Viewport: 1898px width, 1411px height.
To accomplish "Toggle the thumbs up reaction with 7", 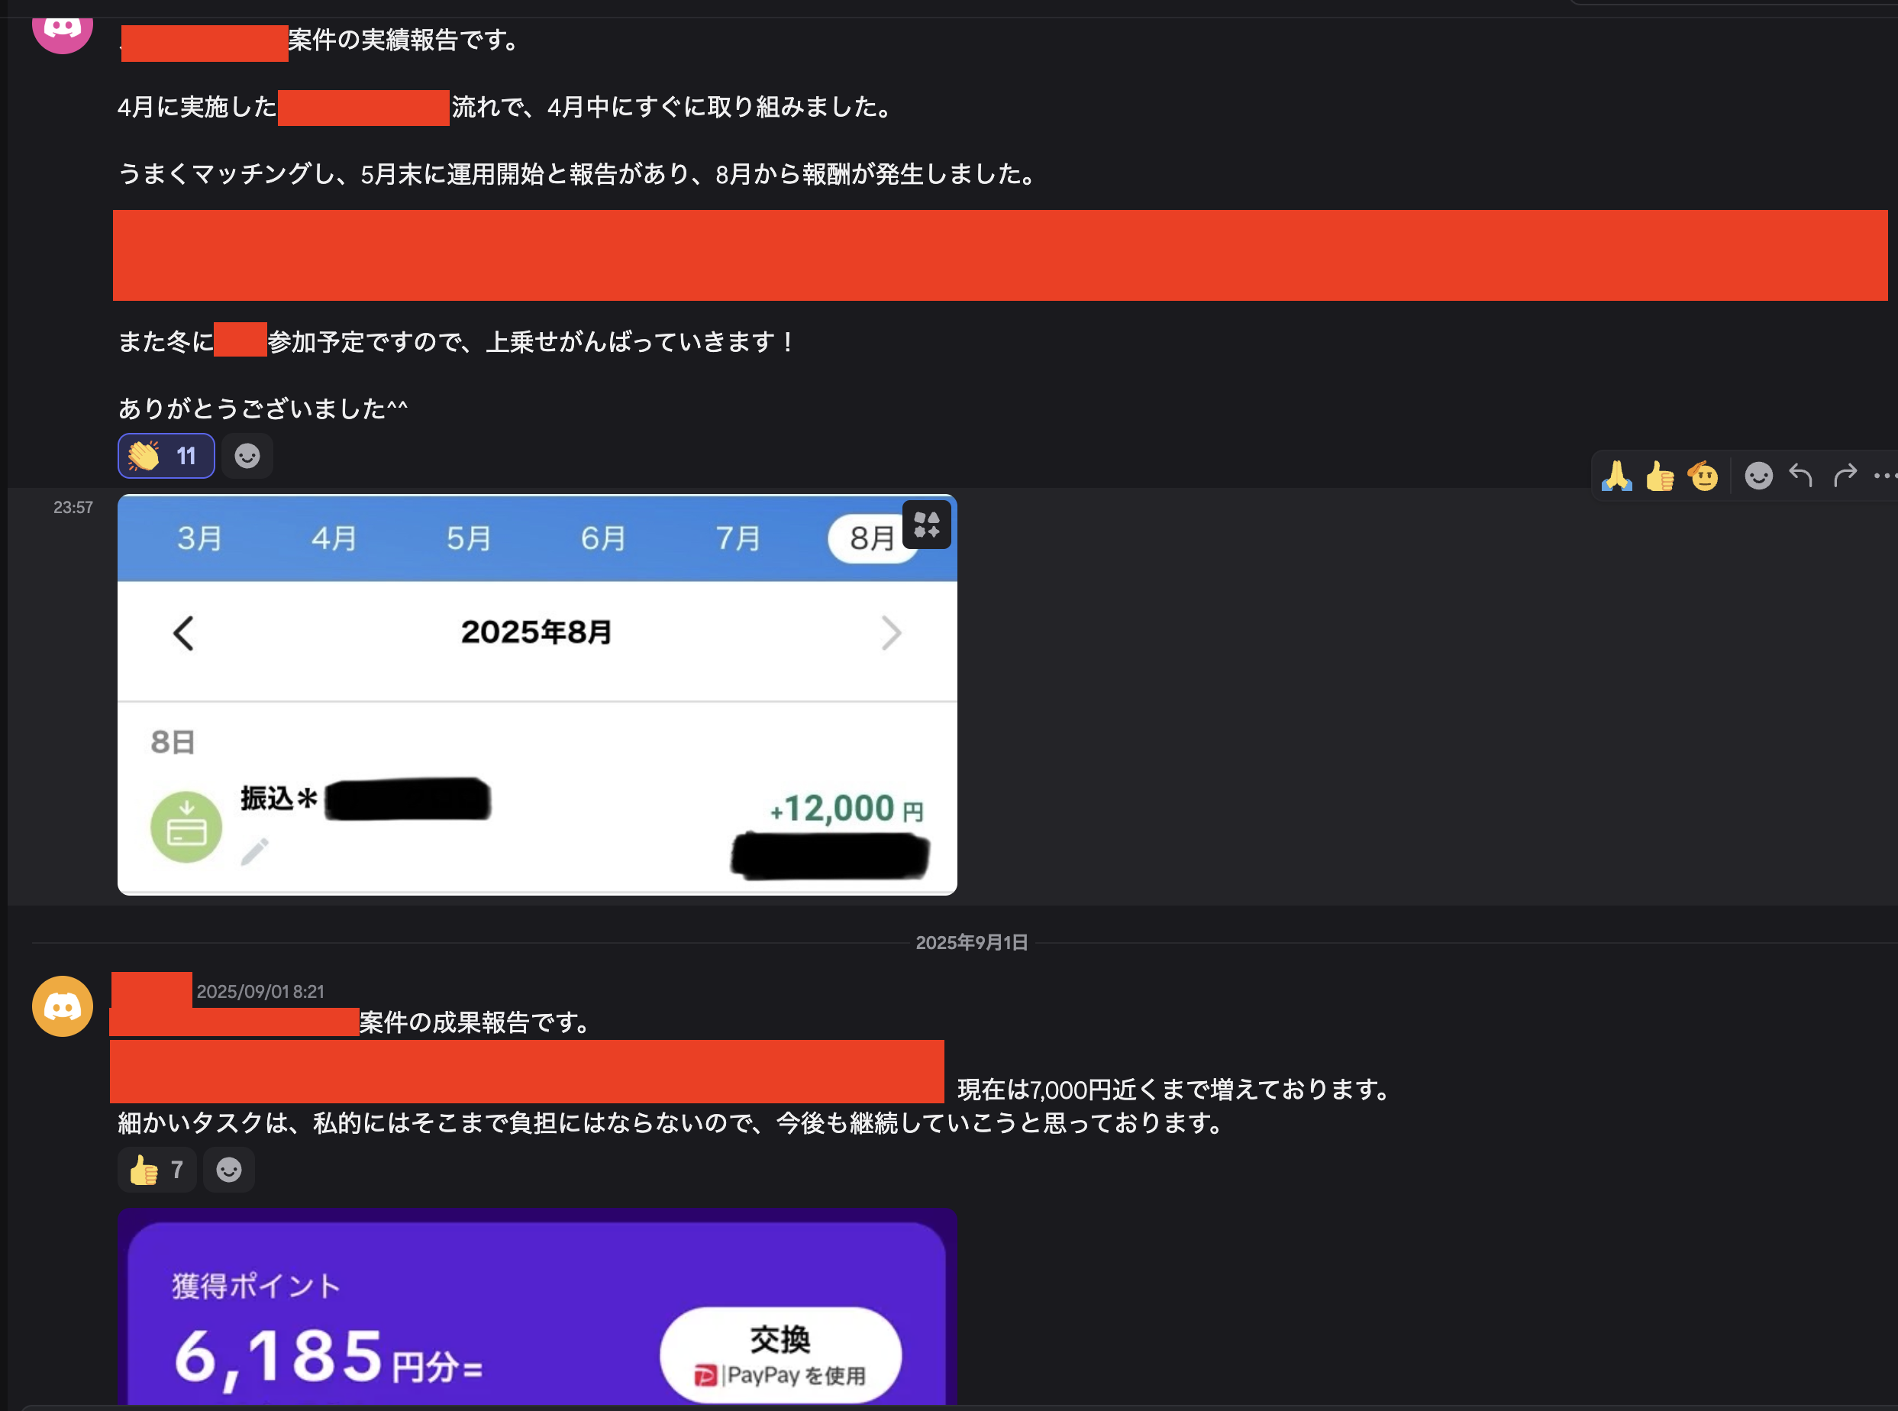I will 157,1169.
